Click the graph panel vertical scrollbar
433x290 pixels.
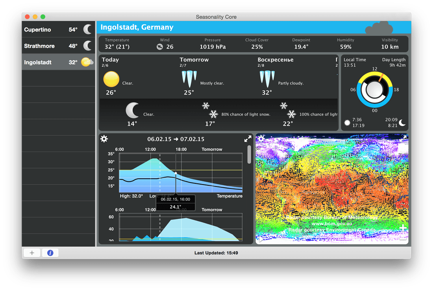[x=249, y=154]
